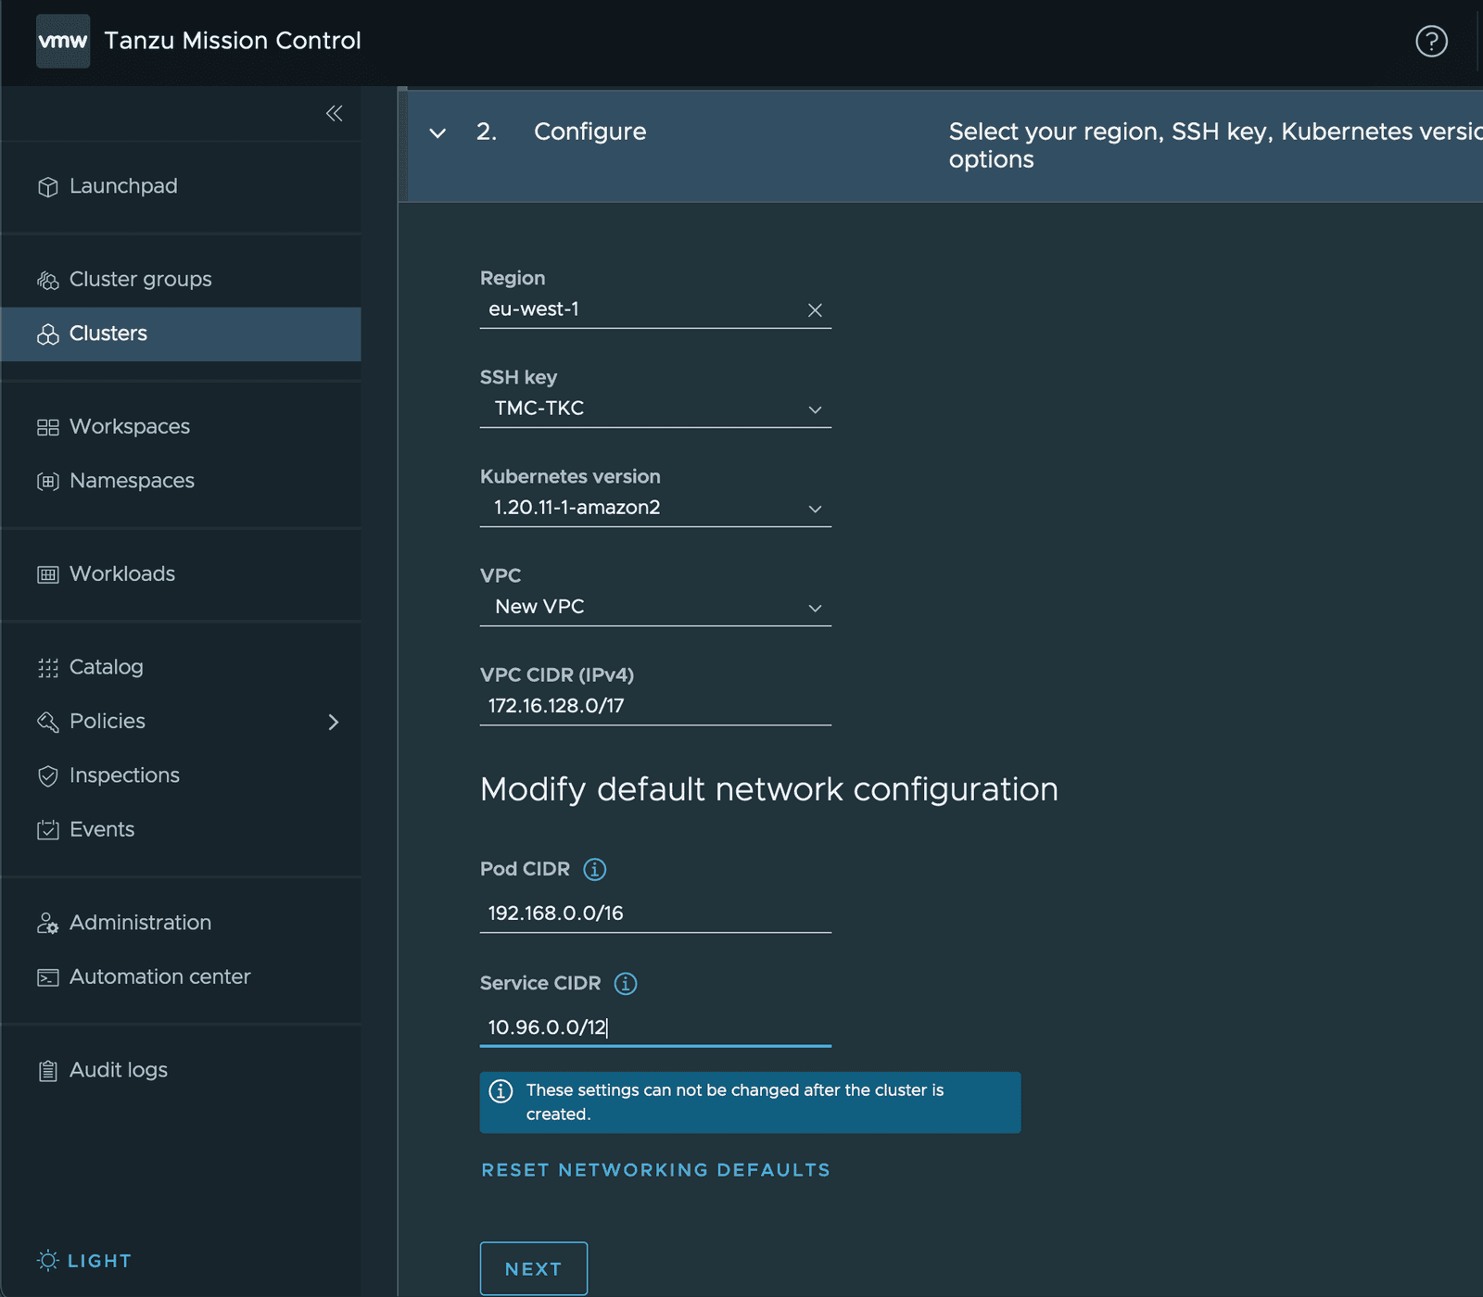Image resolution: width=1483 pixels, height=1297 pixels.
Task: Click RESET NETWORKING DEFAULTS link
Action: [x=654, y=1169]
